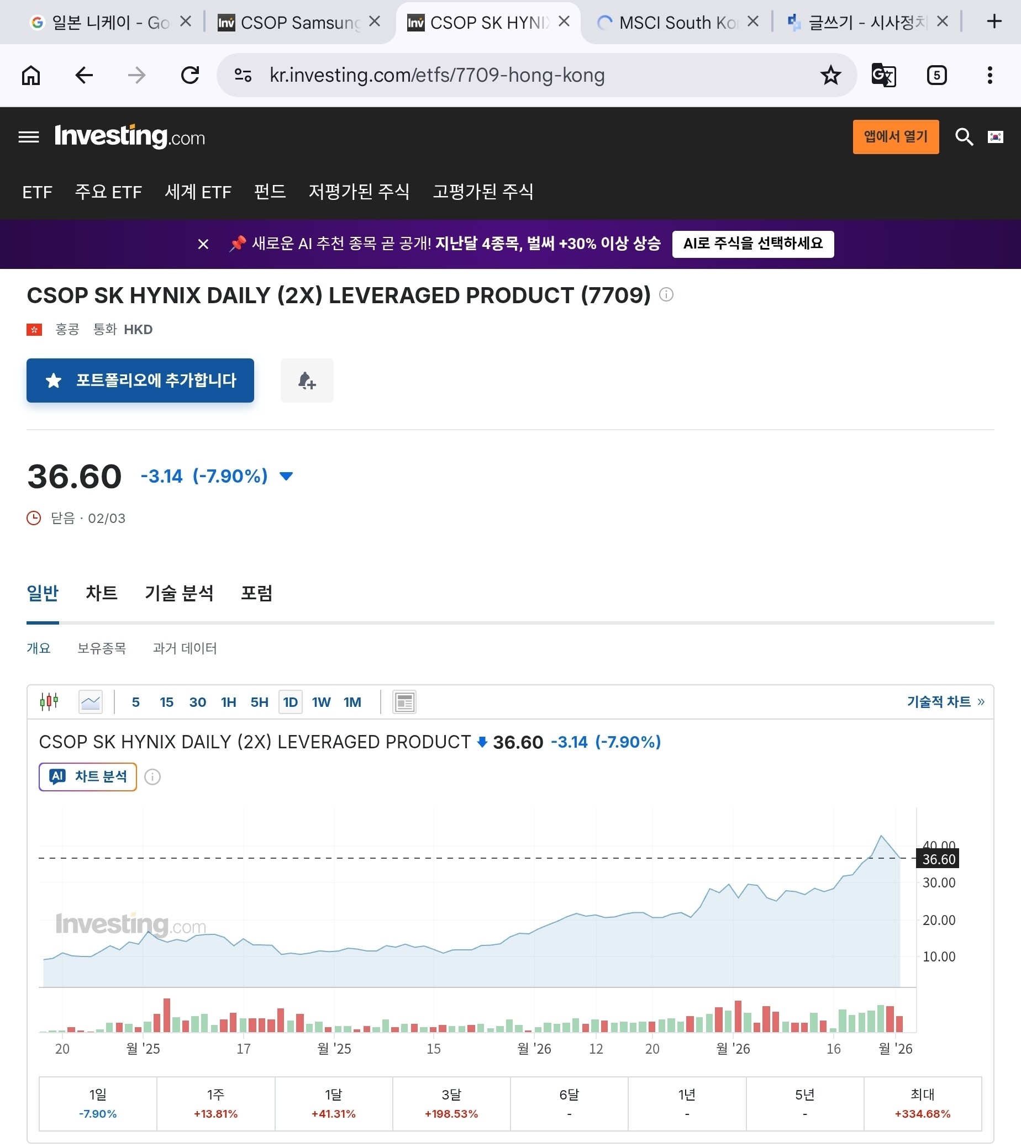Viewport: 1021px width, 1147px height.
Task: Select the 30 minute chart interval
Action: [198, 702]
